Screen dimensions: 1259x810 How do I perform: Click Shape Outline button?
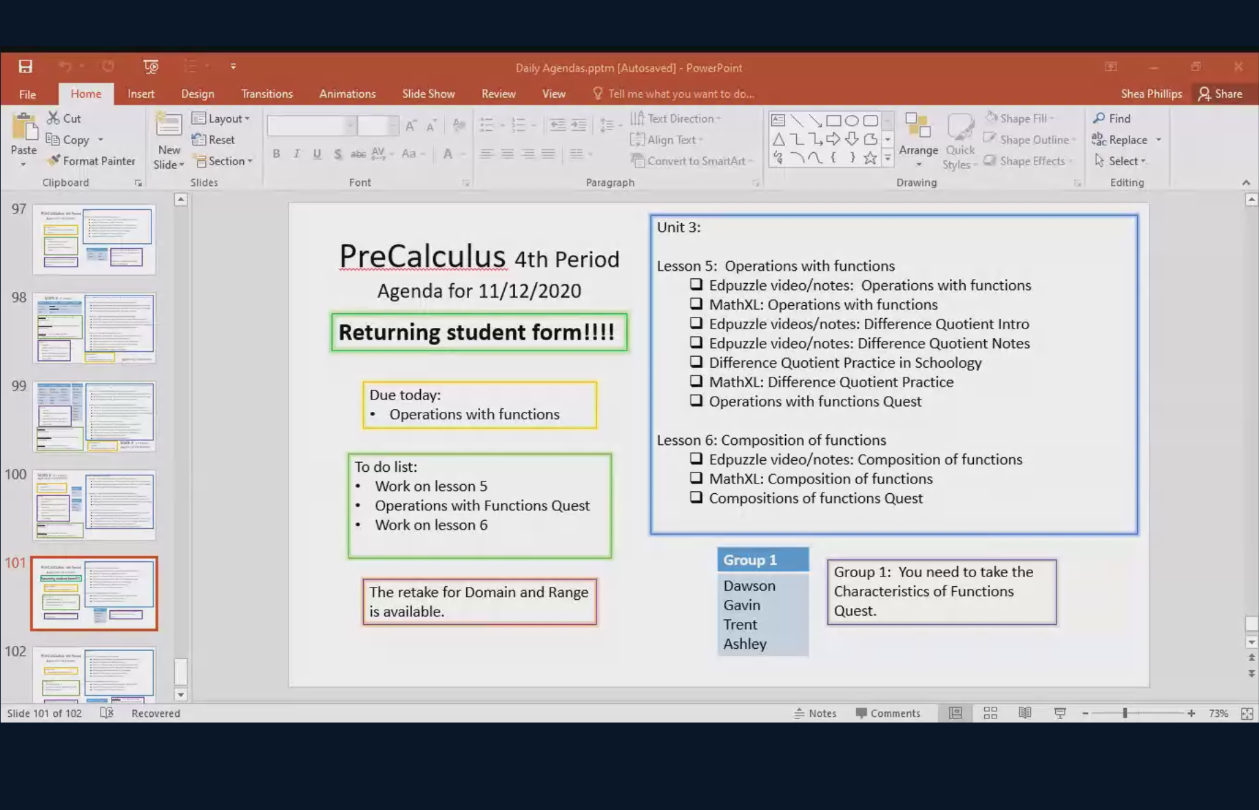coord(1030,140)
